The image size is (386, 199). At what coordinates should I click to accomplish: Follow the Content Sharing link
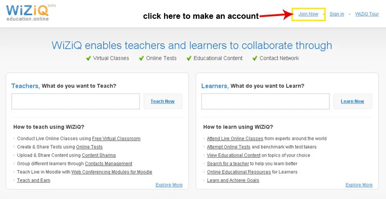[x=98, y=155]
